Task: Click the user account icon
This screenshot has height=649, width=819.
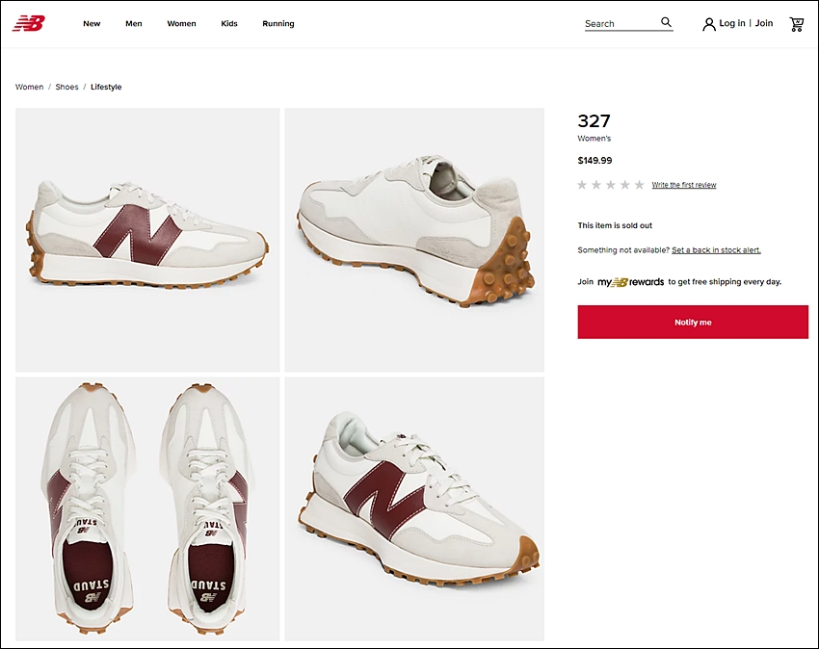Action: pyautogui.click(x=709, y=24)
